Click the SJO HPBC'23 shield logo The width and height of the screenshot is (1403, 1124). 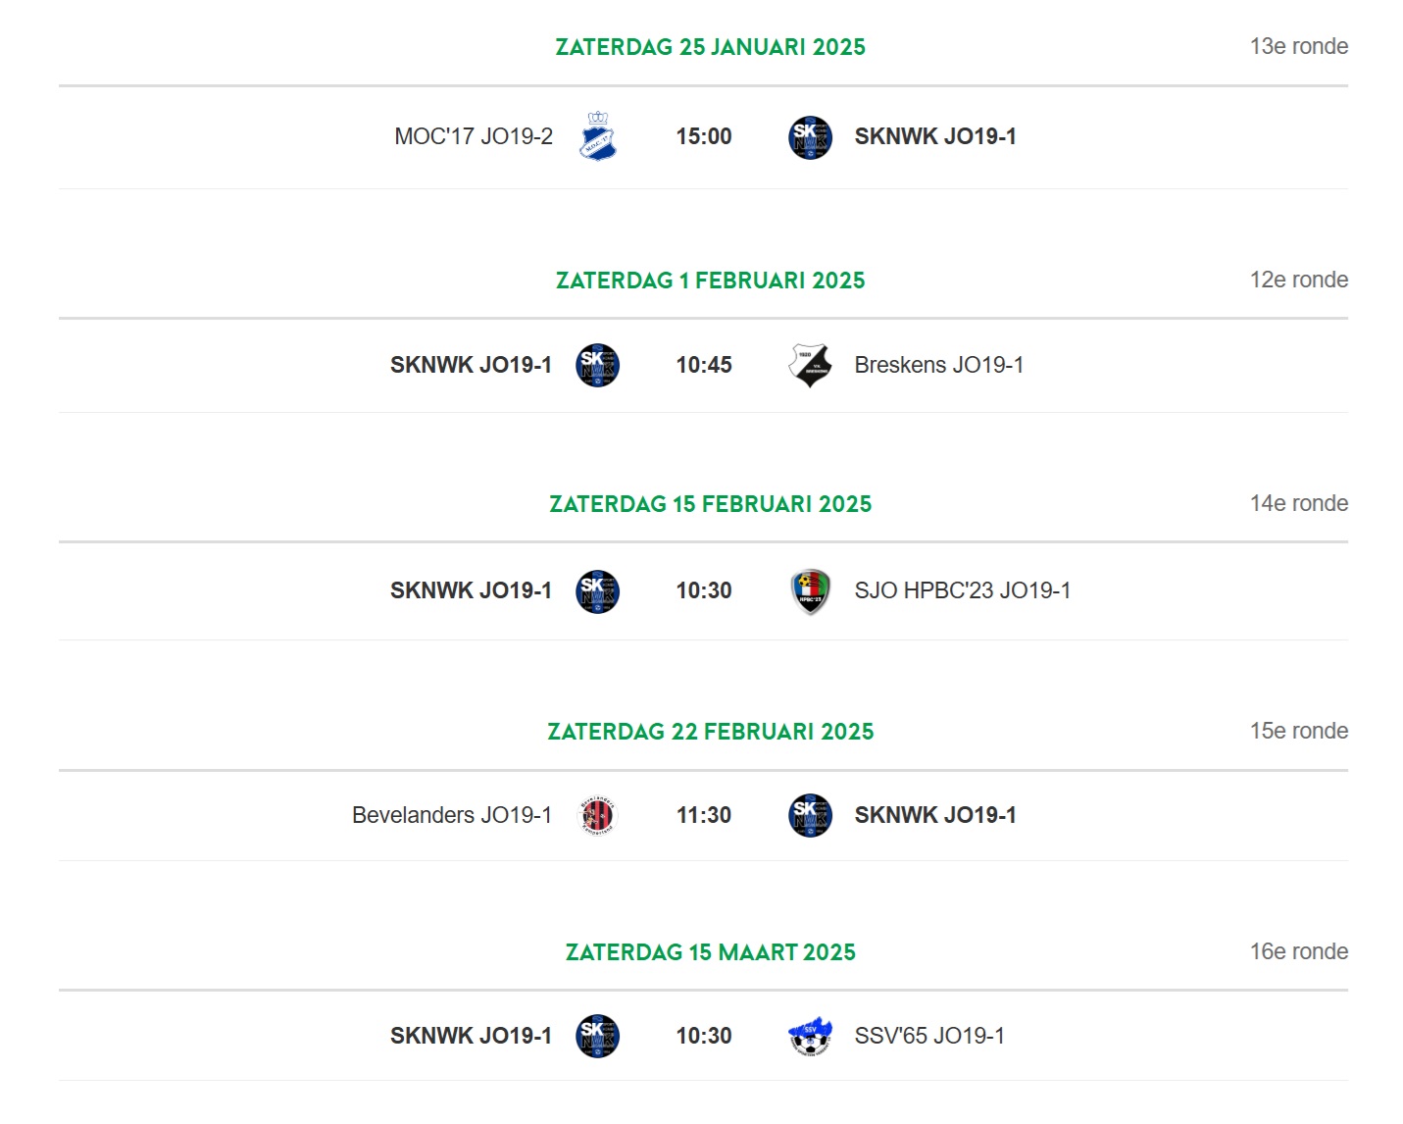tap(810, 591)
